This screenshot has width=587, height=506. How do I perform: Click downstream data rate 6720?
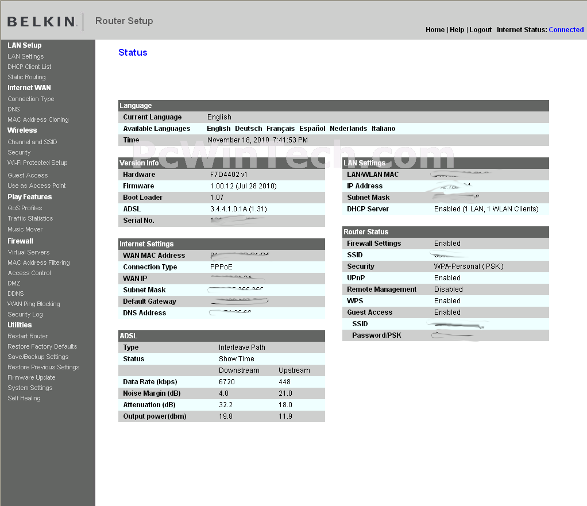227,382
